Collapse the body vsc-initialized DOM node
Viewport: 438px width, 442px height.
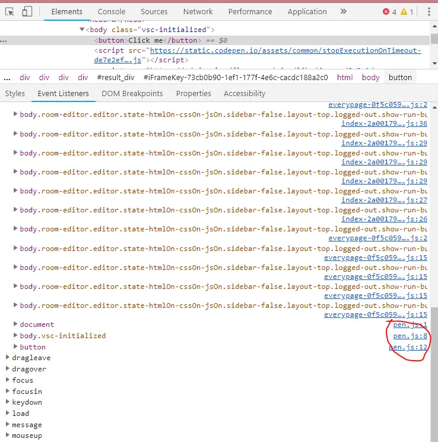(82, 29)
